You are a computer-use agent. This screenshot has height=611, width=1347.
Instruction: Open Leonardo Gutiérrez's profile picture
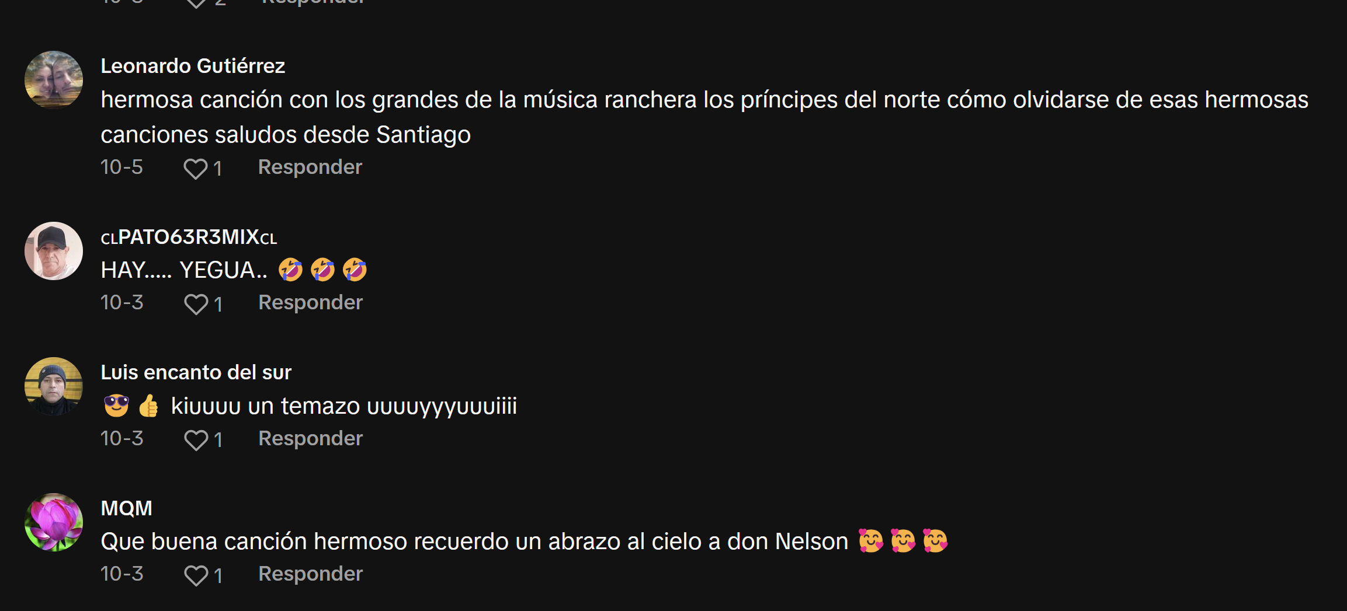click(x=54, y=80)
